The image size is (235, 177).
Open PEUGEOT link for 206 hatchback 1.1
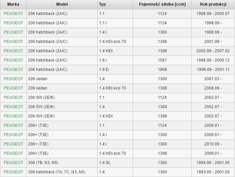point(13,14)
